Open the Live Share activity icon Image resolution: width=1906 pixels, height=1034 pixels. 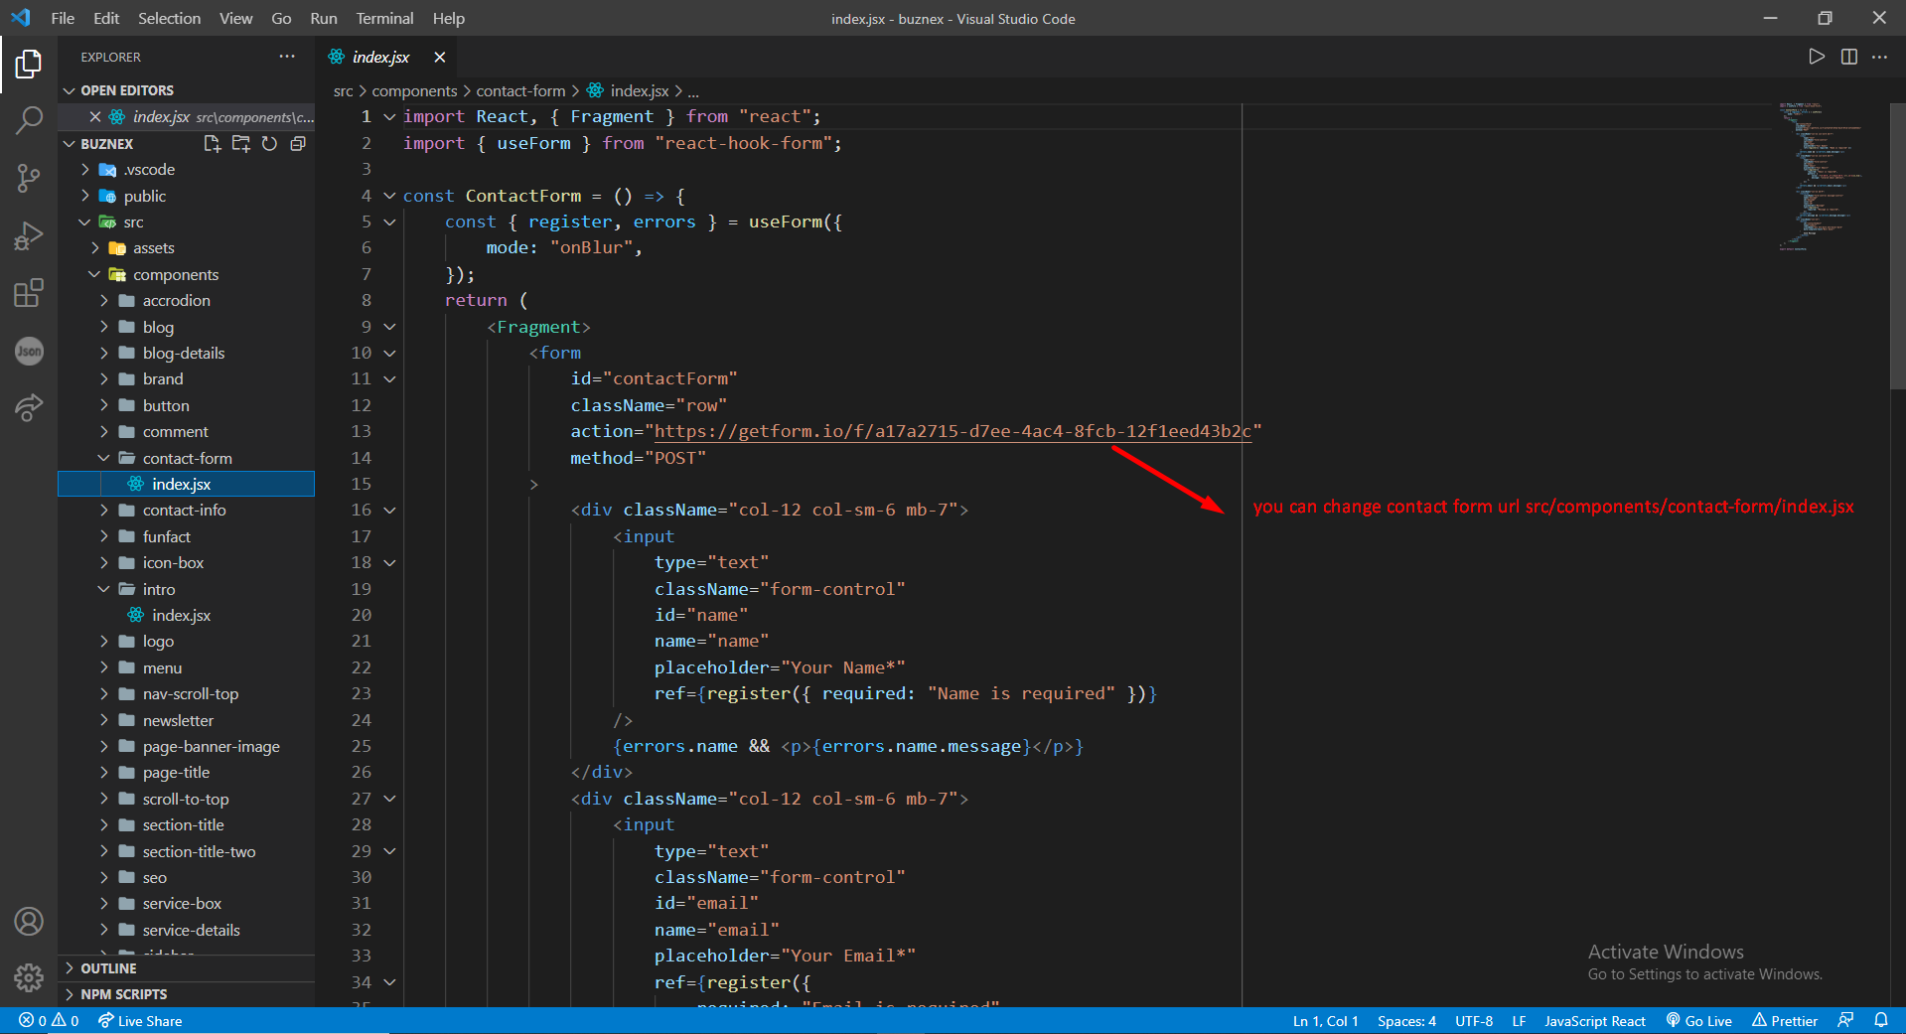coord(29,407)
